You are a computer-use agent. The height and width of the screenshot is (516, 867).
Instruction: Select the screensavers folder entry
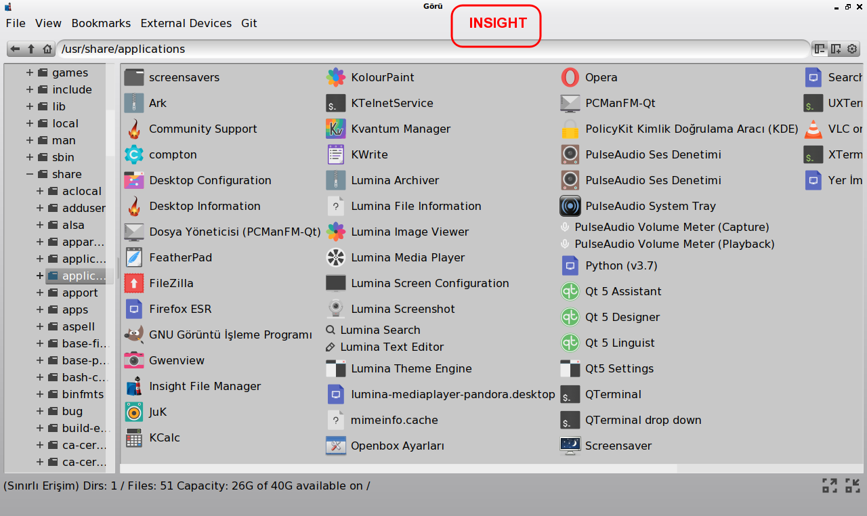172,77
